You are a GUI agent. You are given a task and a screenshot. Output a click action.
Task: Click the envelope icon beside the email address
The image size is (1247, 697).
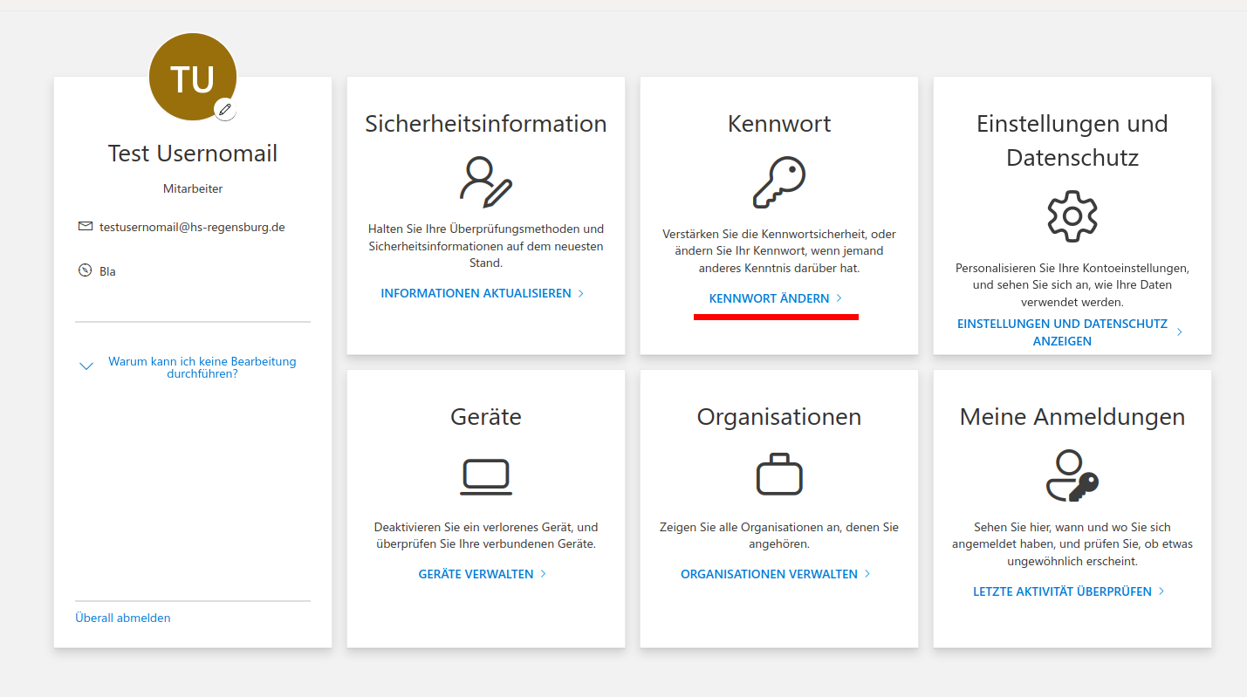[85, 227]
